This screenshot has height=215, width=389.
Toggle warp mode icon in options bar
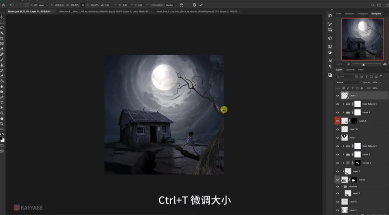pyautogui.click(x=182, y=5)
